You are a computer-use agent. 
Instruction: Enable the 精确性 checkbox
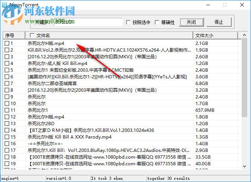(x=157, y=22)
